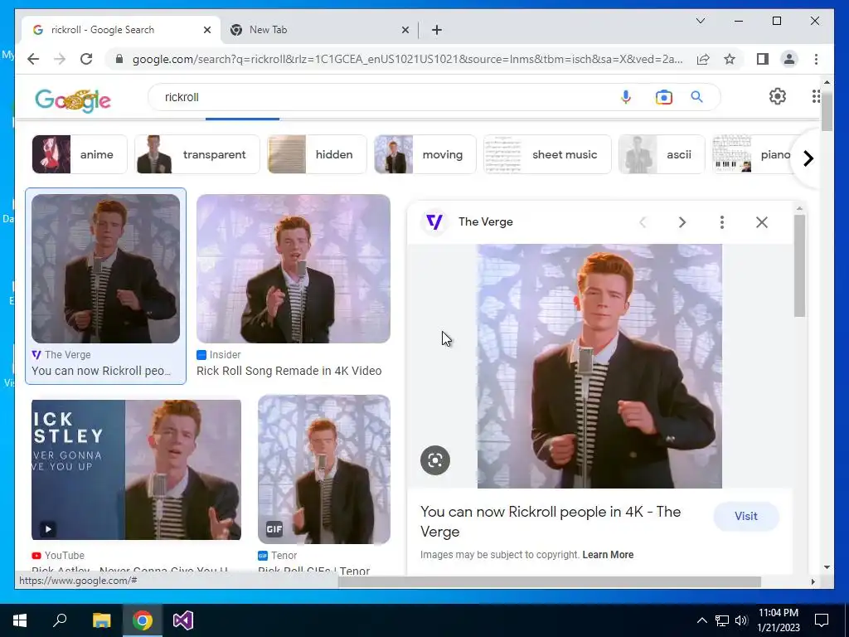Click the address bar URL
Image resolution: width=849 pixels, height=637 pixels.
click(x=407, y=59)
